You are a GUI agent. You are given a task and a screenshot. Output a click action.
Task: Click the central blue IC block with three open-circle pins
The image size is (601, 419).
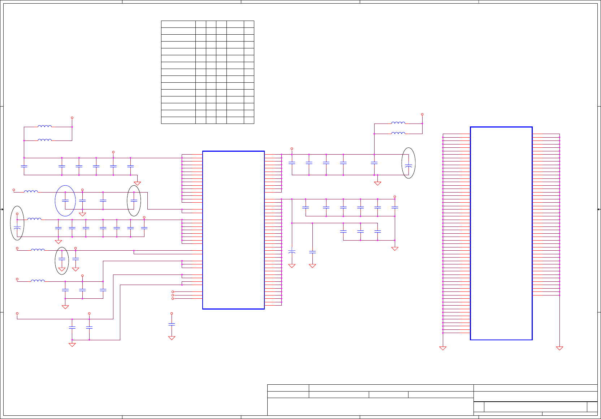point(233,230)
